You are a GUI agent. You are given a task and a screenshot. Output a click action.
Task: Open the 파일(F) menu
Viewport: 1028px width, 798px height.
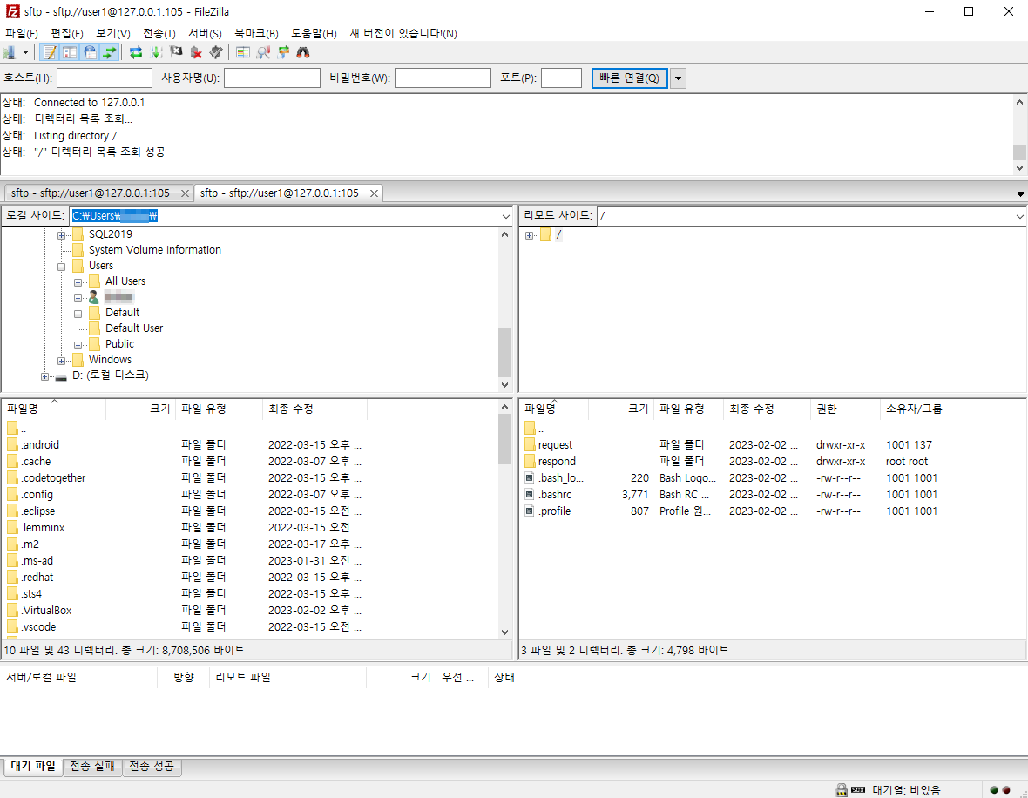[22, 33]
